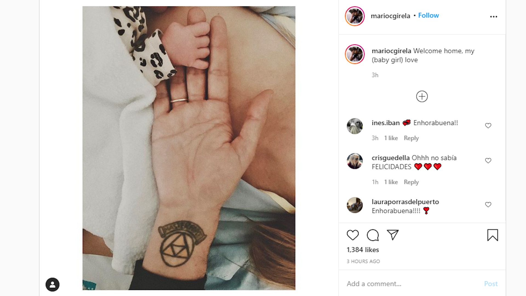The image size is (526, 296).
Task: Like the post with the heart icon
Action: click(353, 235)
